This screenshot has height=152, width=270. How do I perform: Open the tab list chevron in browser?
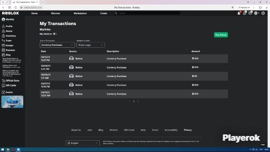(7, 2)
